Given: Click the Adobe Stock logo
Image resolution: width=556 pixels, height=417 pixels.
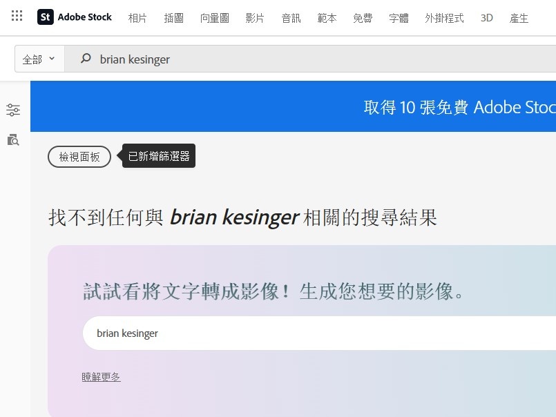Looking at the screenshot, I should pyautogui.click(x=75, y=17).
